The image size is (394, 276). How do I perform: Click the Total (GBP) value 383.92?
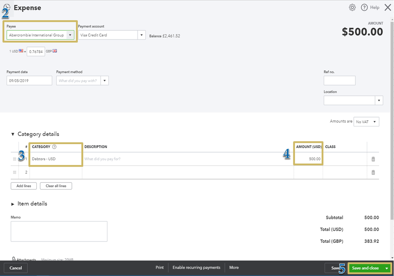[x=371, y=241]
